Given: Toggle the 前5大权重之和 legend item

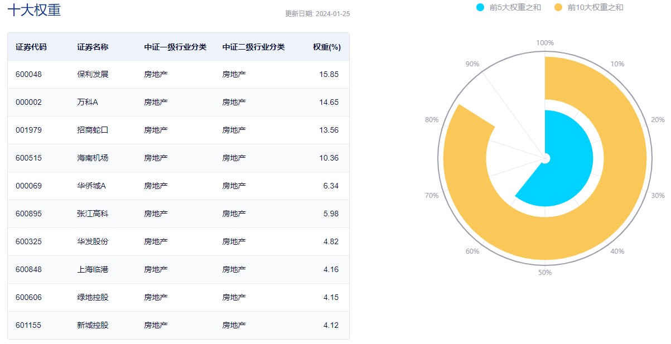Looking at the screenshot, I should 515,7.
